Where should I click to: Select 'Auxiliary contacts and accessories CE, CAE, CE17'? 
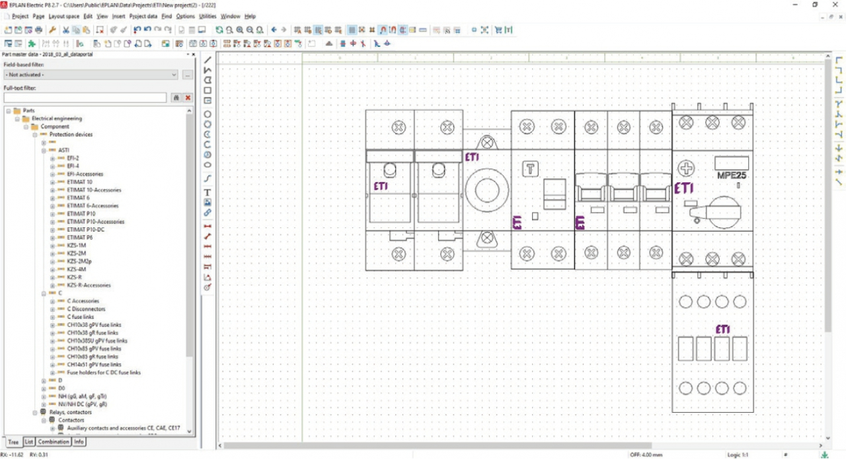(122, 428)
